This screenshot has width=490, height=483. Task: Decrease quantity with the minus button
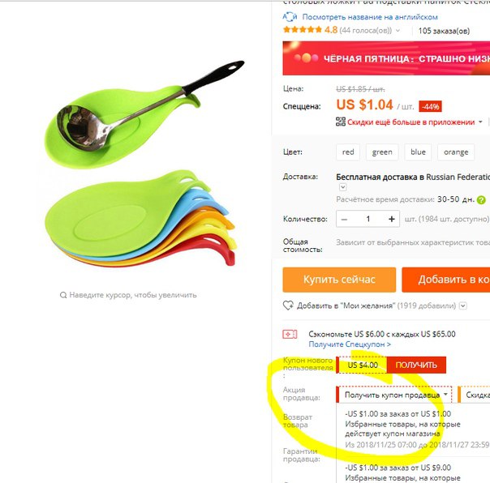pyautogui.click(x=344, y=219)
